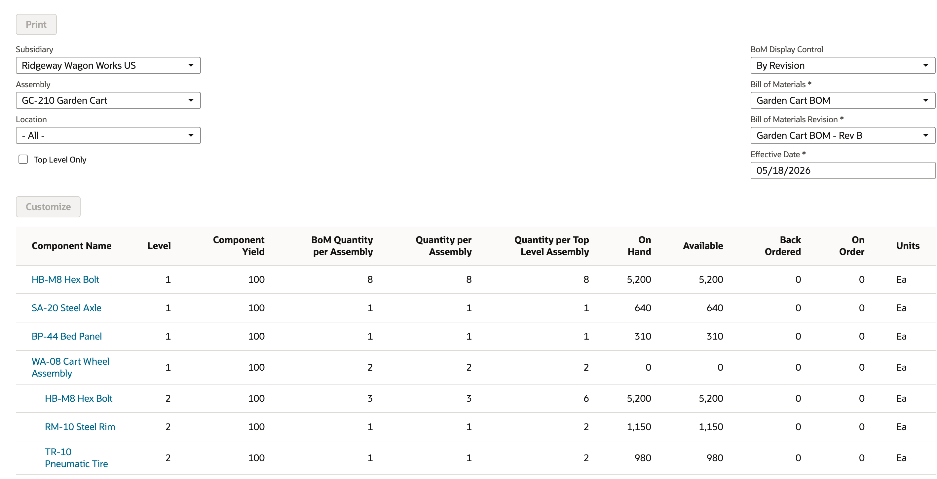Image resolution: width=937 pixels, height=479 pixels.
Task: Click the Effective Date input field
Action: coord(843,170)
